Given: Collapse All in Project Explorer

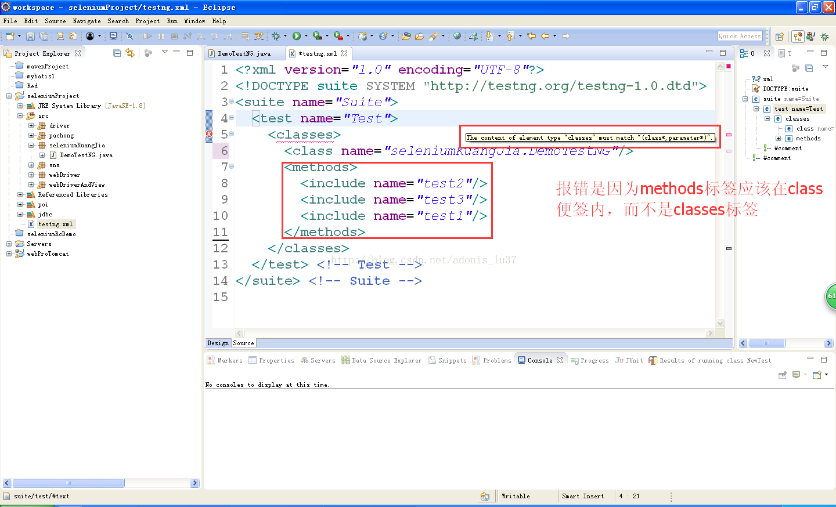Looking at the screenshot, I should tap(117, 53).
